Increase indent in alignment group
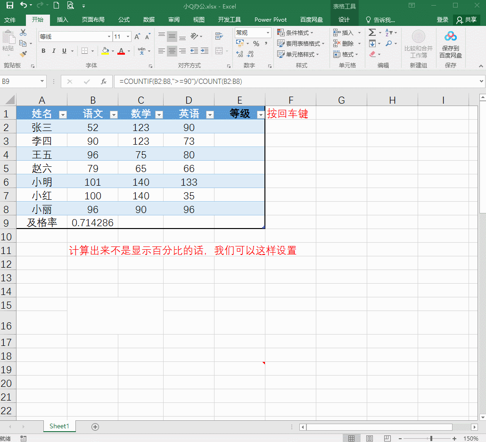This screenshot has width=486, height=442. tap(205, 51)
